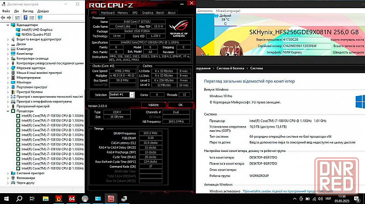Viewport: 365px width, 204px height.
Task: Expand the Контролери сховища node
Action: tap(8, 59)
